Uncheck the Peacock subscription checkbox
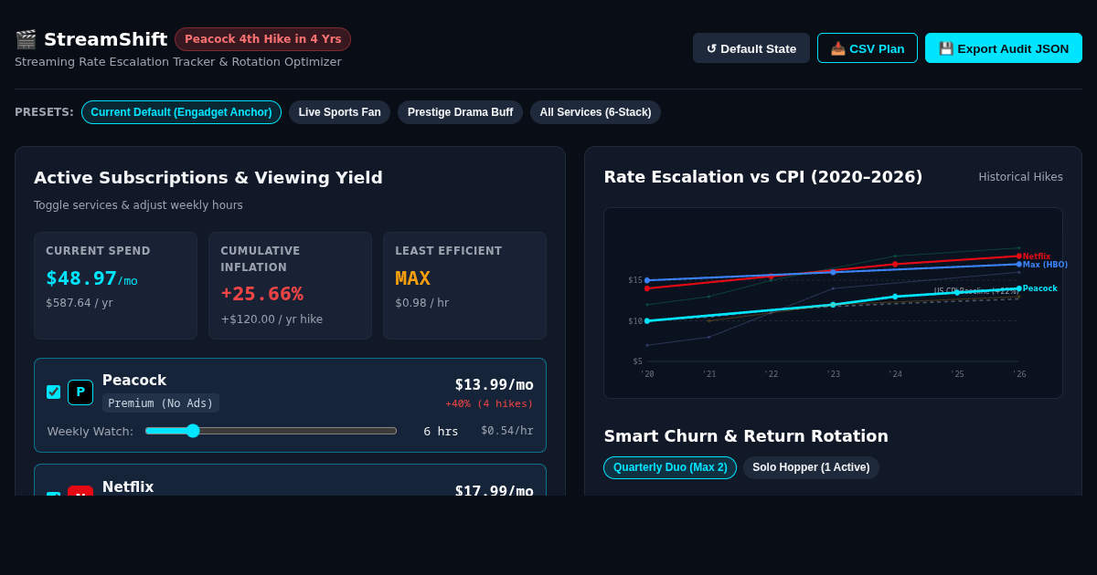1097x575 pixels. click(x=53, y=392)
